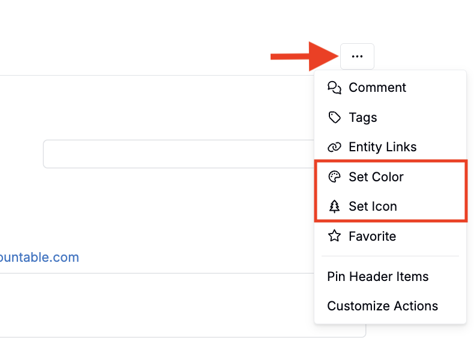The height and width of the screenshot is (347, 474).
Task: Click the star icon beside Favorite
Action: 334,237
